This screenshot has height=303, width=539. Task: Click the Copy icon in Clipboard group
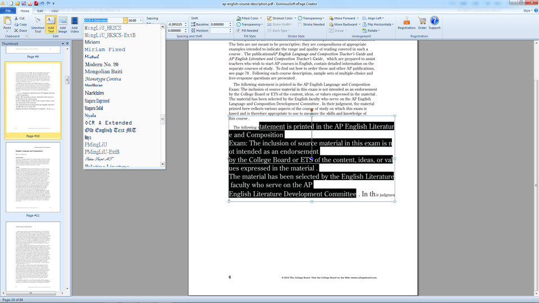click(16, 24)
